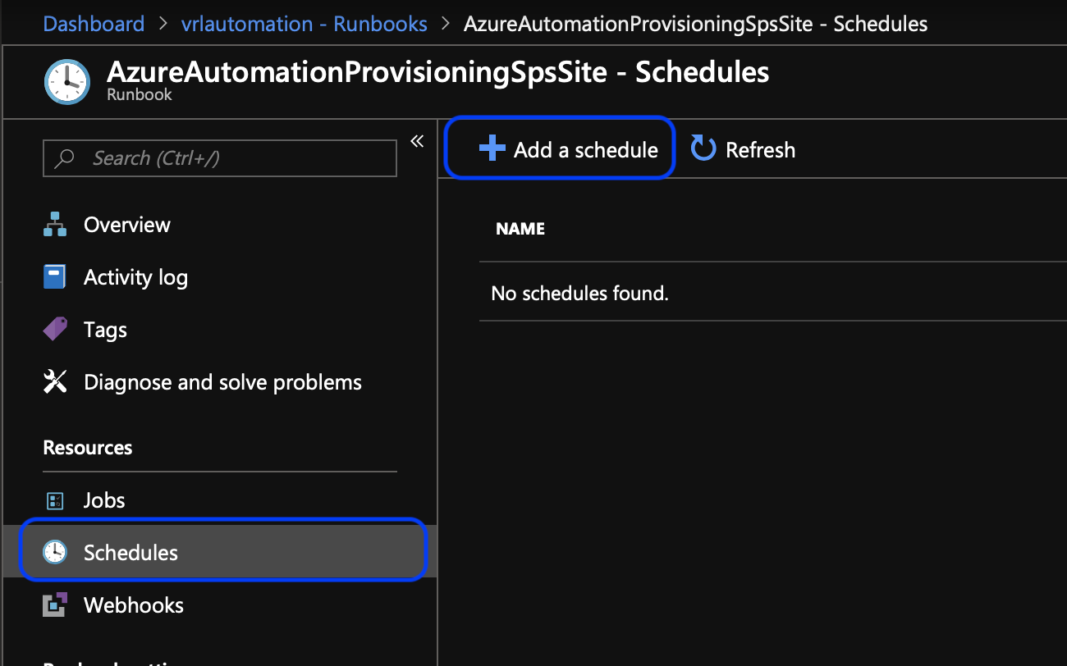The image size is (1067, 666).
Task: Click the AzureAutomationProvisioningSpsSite - Schedules breadcrumb
Action: 695,24
